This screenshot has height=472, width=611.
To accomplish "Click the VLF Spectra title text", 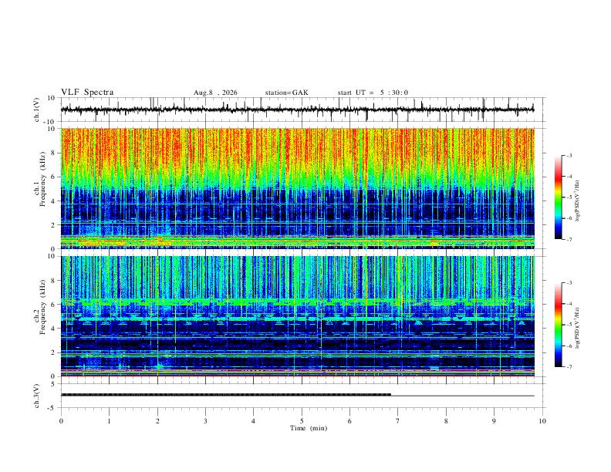I will 87,93.
